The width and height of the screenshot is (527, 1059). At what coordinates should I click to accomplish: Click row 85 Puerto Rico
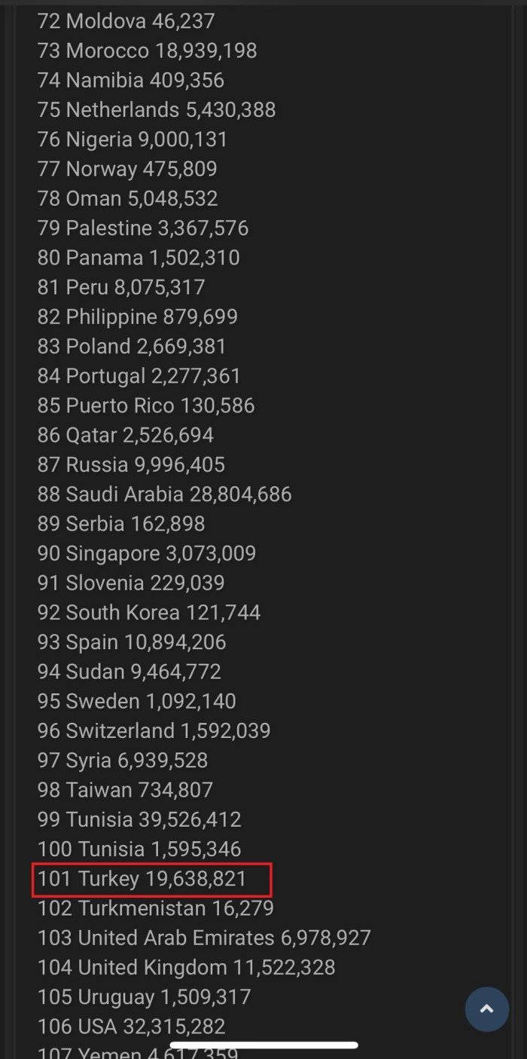[146, 406]
